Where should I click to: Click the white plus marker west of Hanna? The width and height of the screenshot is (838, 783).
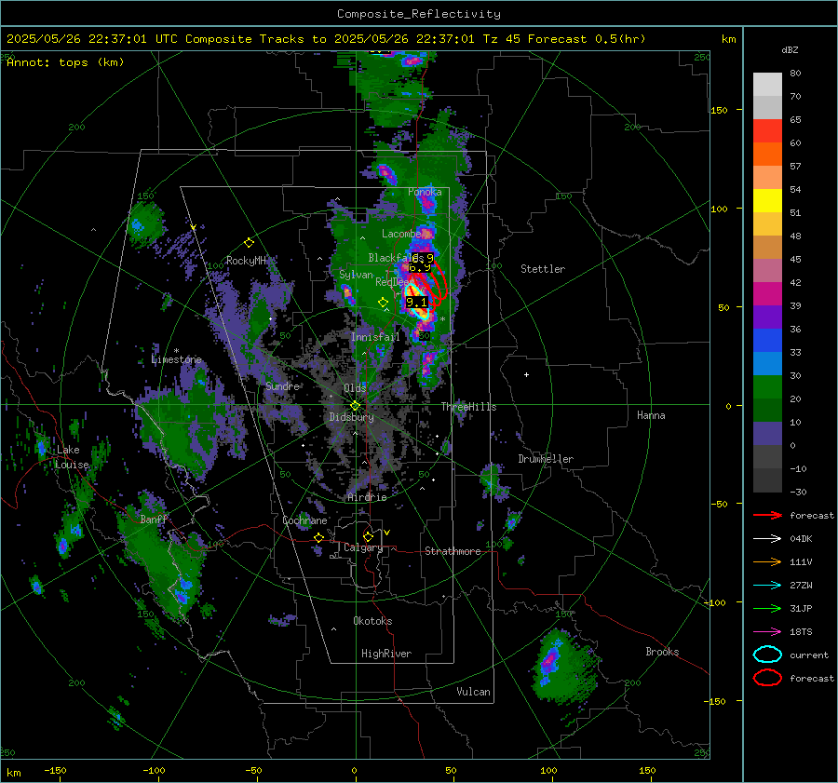click(x=526, y=374)
